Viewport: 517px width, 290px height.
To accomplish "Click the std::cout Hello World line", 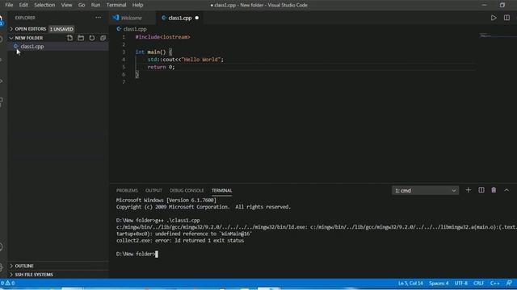I will tap(185, 60).
